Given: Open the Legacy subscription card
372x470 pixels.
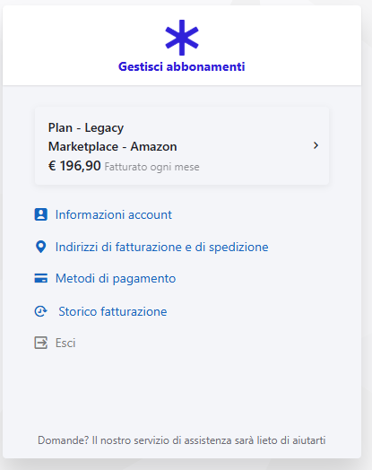Looking at the screenshot, I should [x=182, y=145].
